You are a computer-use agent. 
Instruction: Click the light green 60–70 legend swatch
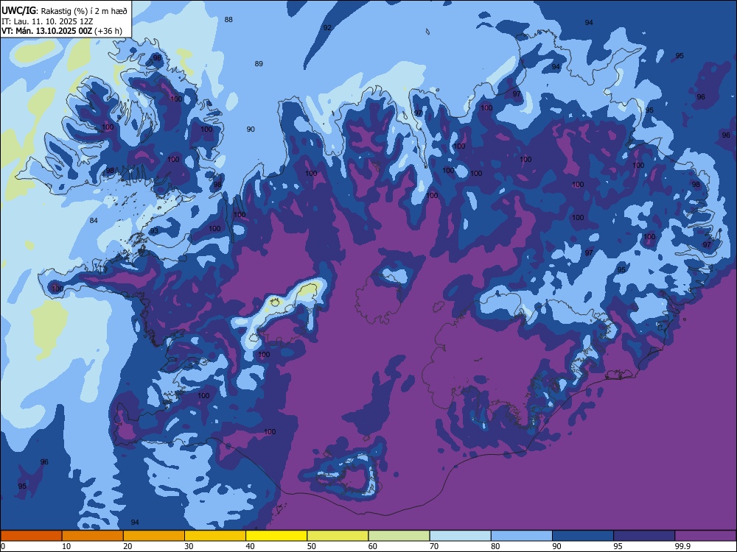click(x=399, y=536)
